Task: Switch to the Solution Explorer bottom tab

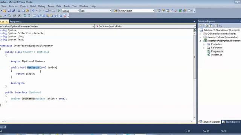Action: (x=209, y=122)
